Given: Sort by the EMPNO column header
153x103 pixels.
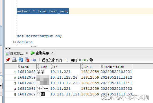Looking at the screenshot, I should (27, 67).
